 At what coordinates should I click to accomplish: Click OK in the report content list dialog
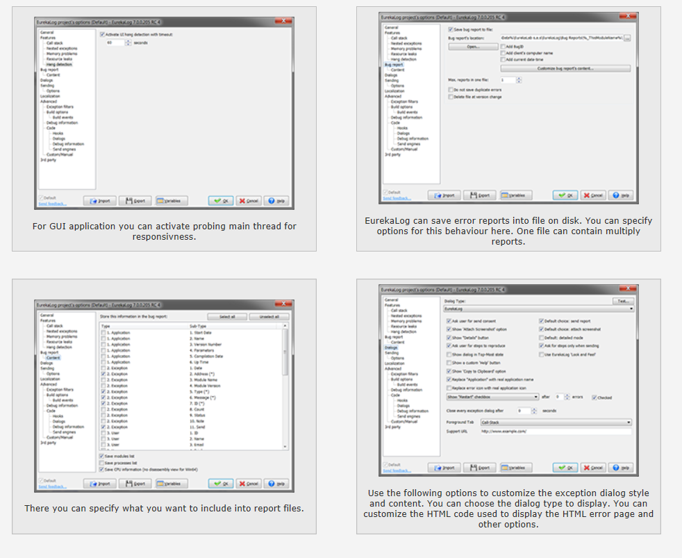coord(221,484)
